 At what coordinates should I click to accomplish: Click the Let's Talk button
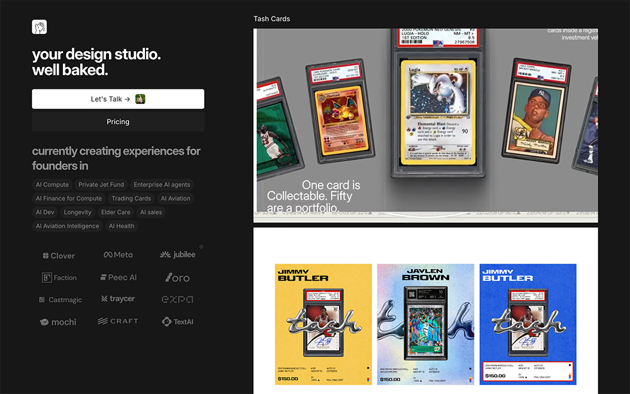coord(118,99)
